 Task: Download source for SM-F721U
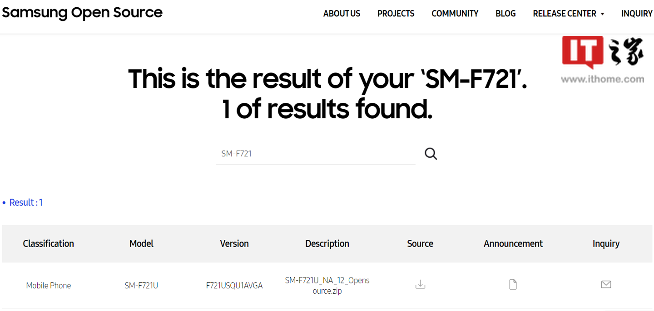coord(420,285)
